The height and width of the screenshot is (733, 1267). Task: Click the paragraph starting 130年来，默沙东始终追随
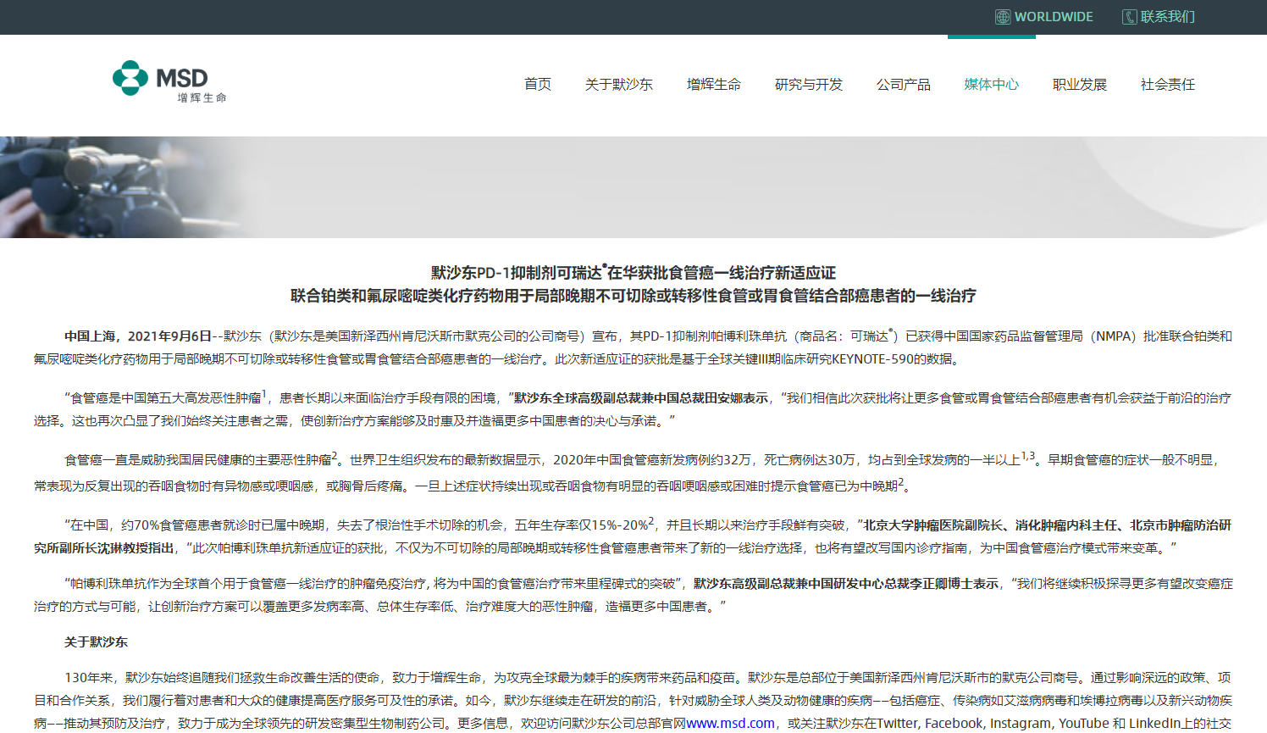633,700
